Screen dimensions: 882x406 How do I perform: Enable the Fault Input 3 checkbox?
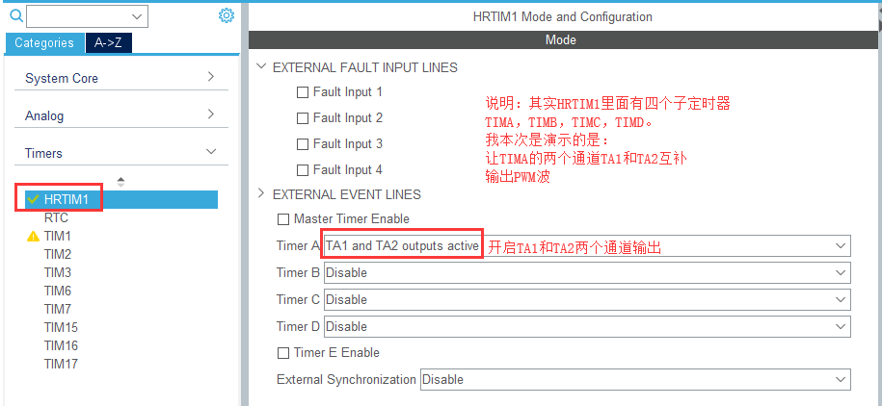click(x=303, y=144)
